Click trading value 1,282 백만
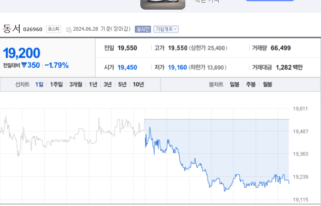 point(289,67)
